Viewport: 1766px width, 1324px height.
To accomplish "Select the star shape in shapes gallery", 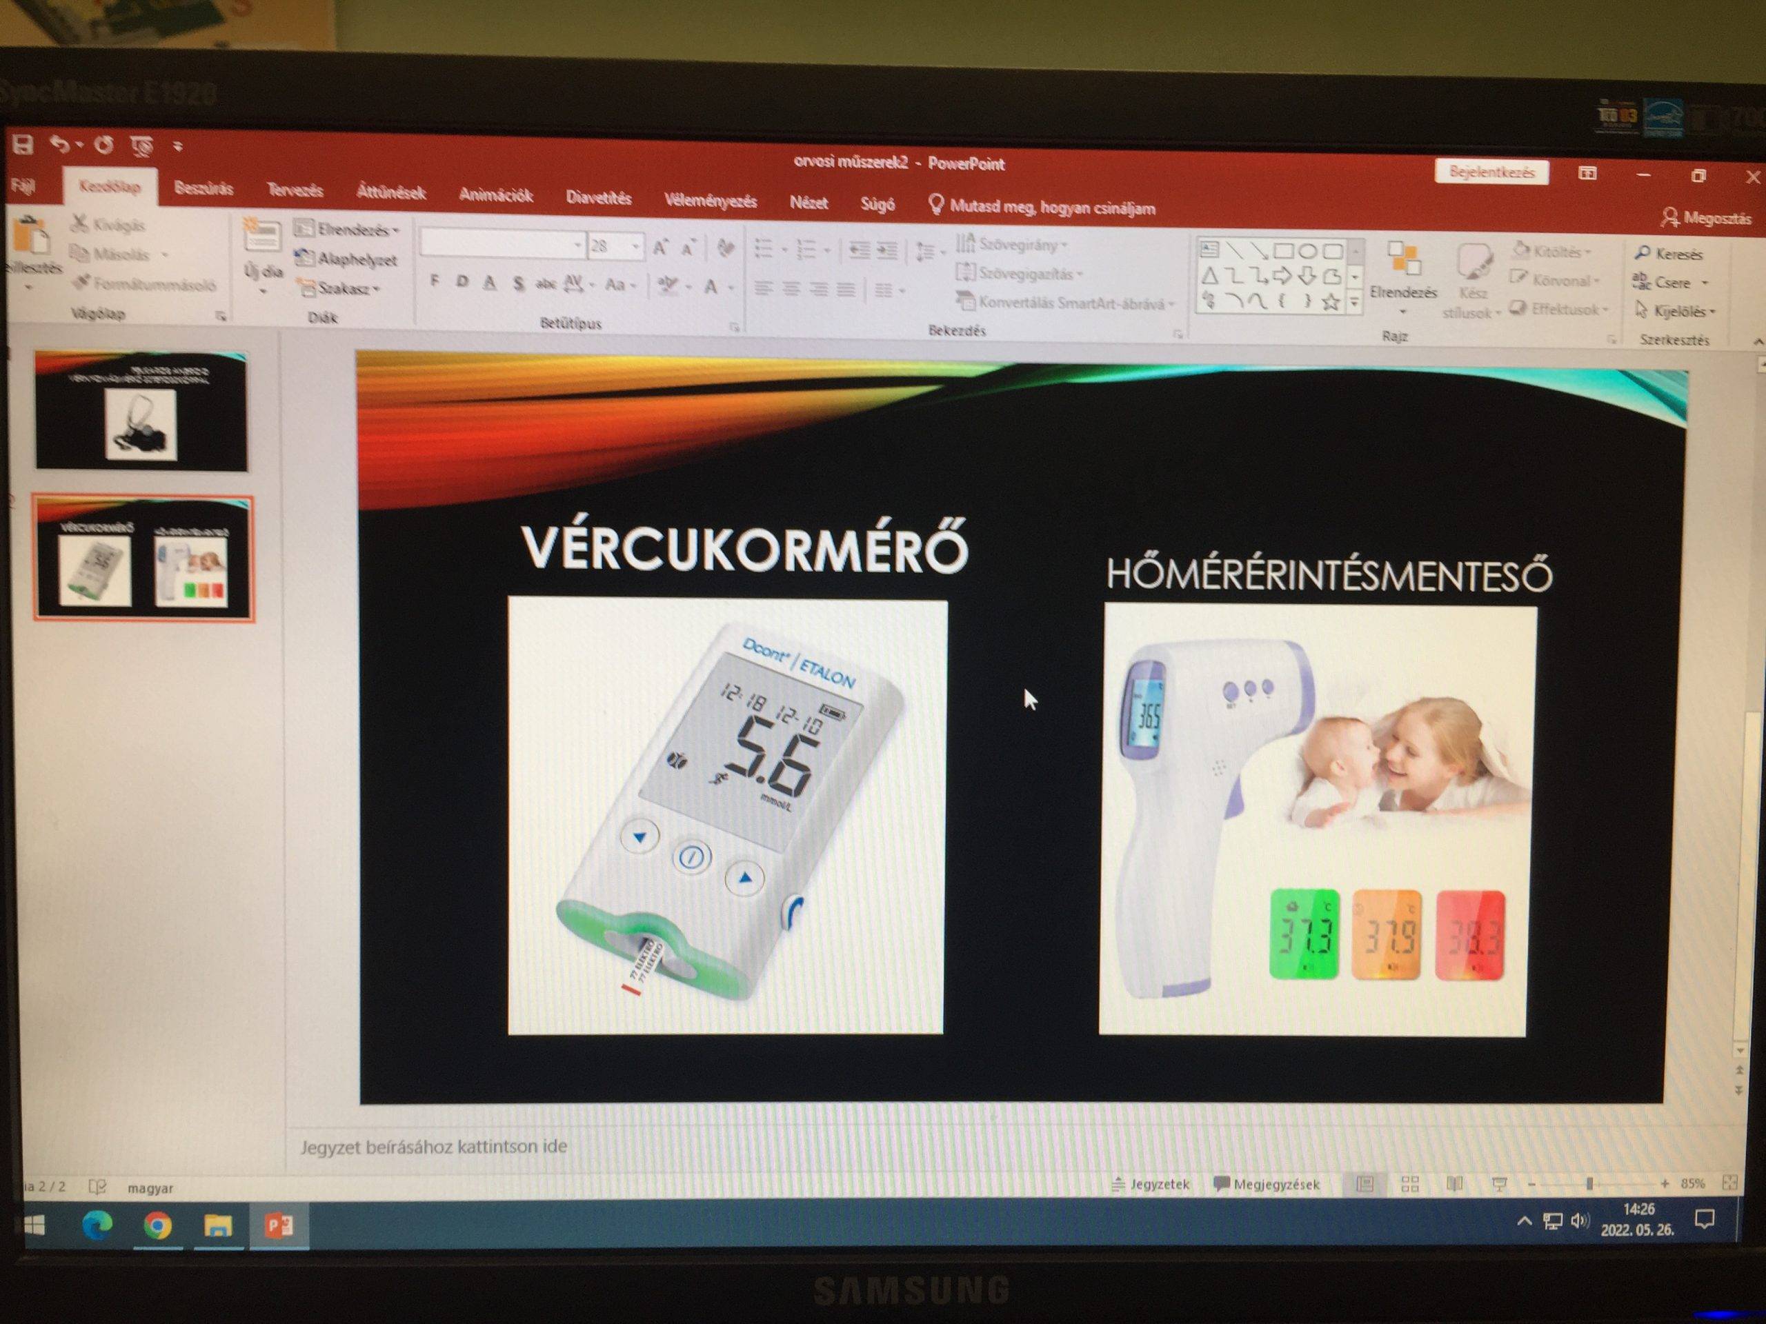I will point(1330,303).
